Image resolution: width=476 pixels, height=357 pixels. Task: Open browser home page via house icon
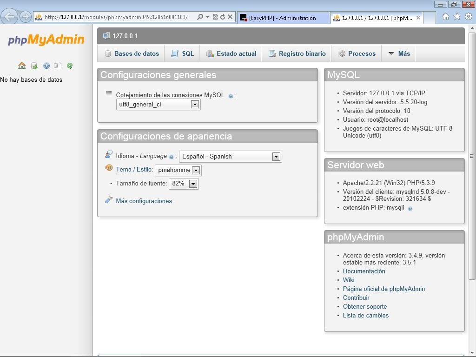click(x=445, y=17)
